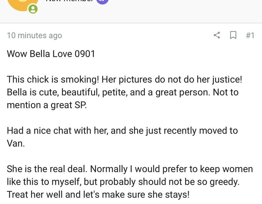
Task: Click the green user status badge on avatar
Action: (33, 9)
